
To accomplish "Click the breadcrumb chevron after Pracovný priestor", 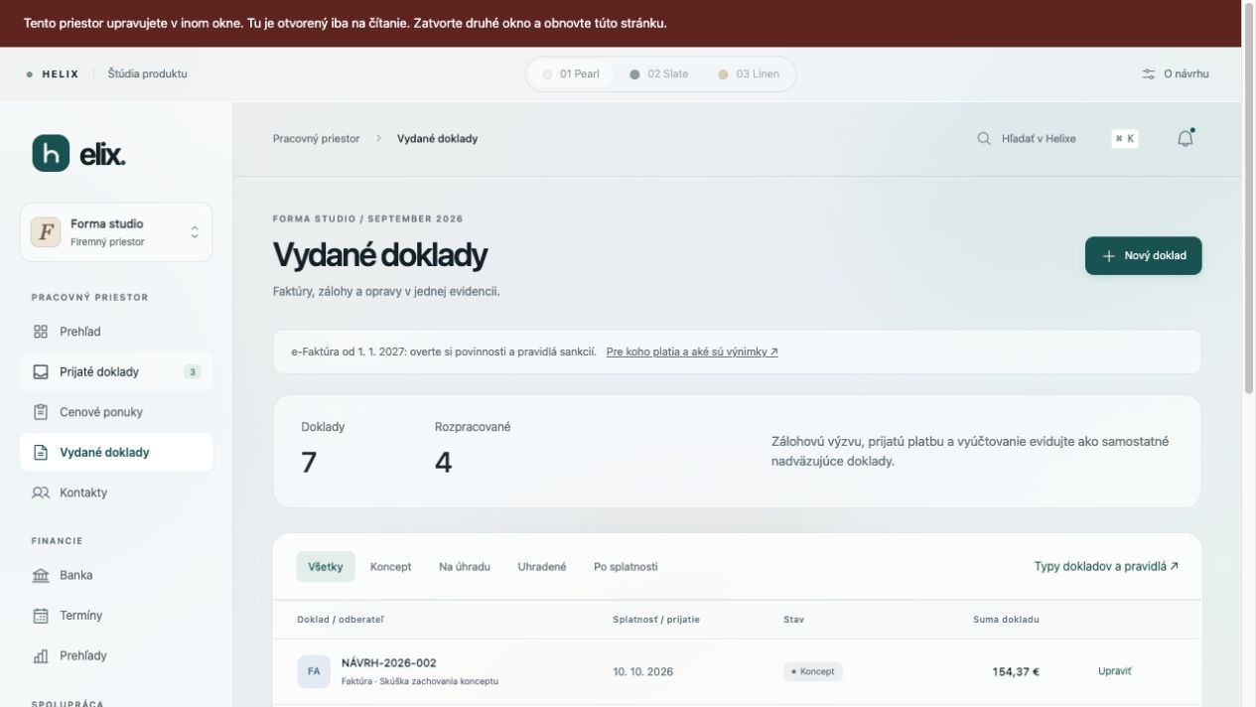I will click(378, 139).
